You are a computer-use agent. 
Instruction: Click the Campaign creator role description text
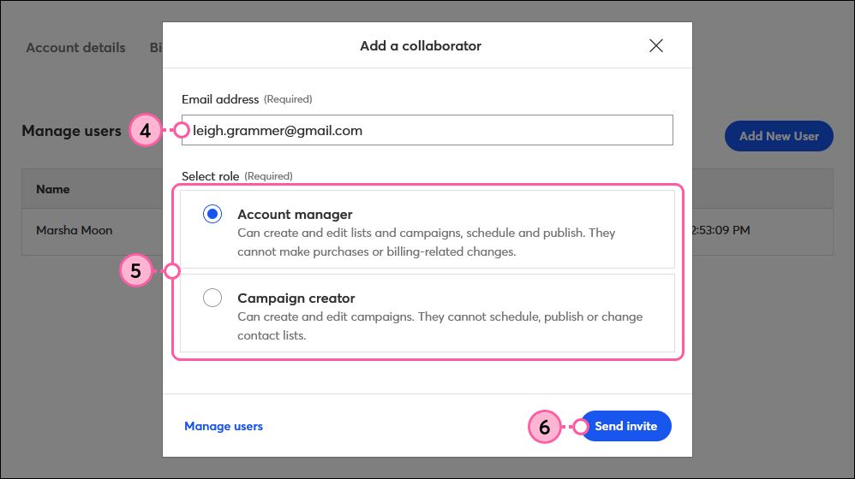pyautogui.click(x=440, y=326)
